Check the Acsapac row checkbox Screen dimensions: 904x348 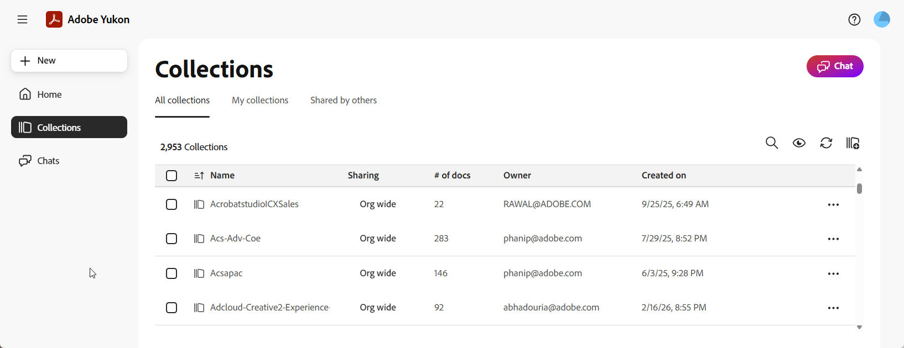172,273
